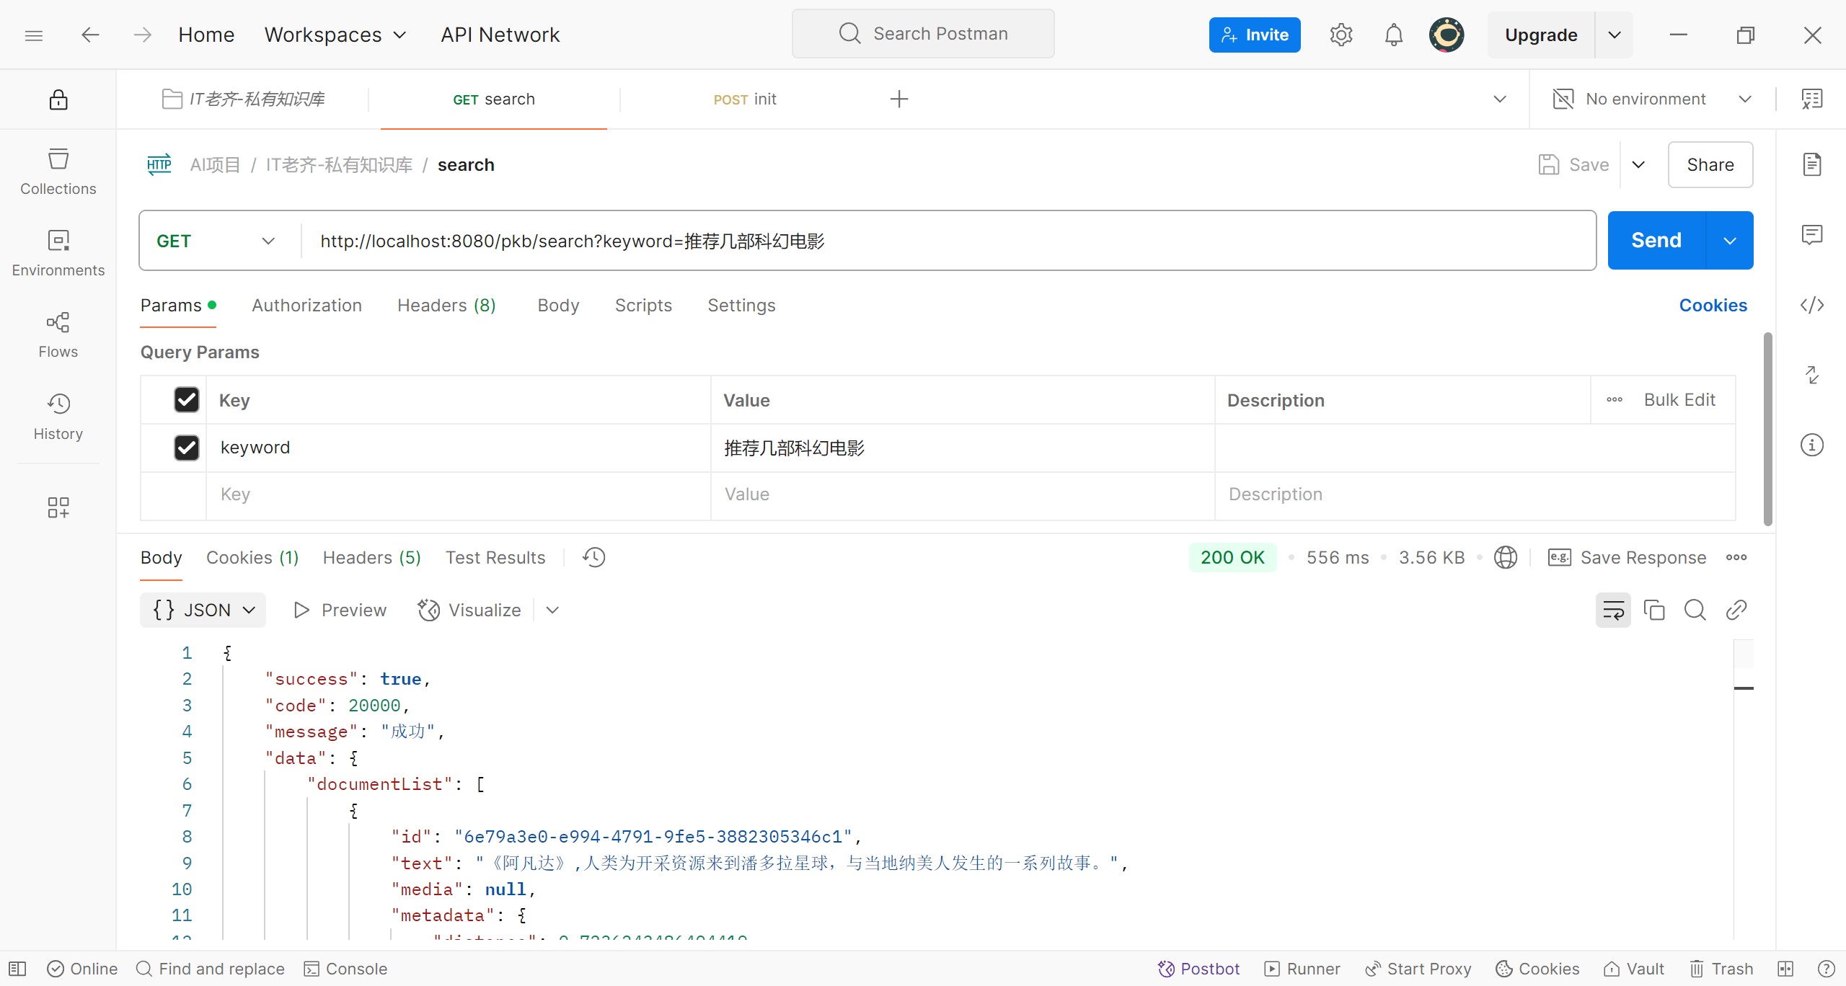The width and height of the screenshot is (1846, 986).
Task: Toggle the word wrap icon in the response
Action: tap(1612, 610)
